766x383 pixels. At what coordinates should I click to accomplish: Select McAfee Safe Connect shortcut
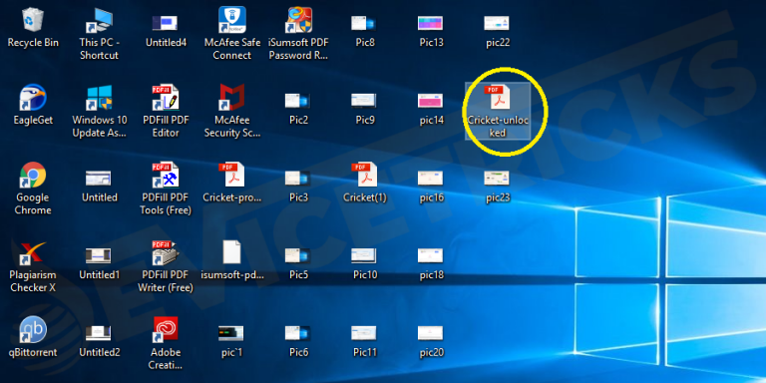[x=232, y=20]
